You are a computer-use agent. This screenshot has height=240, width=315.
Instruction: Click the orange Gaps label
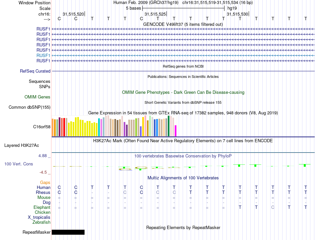[45, 182]
